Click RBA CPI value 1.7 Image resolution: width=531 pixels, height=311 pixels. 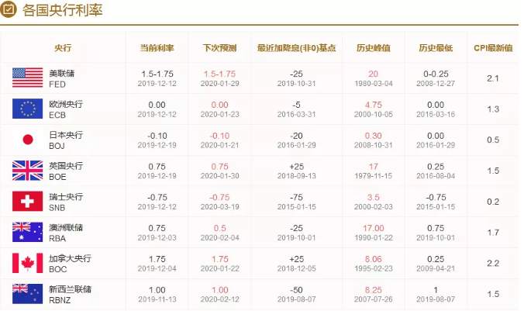tap(493, 233)
